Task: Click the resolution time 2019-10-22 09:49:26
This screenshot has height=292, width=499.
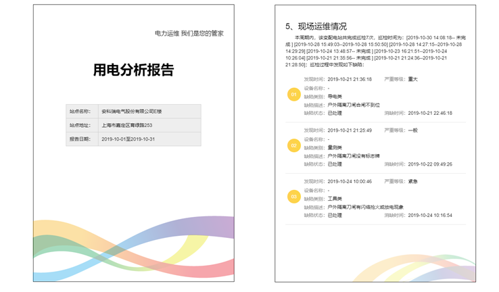Action: click(430, 164)
